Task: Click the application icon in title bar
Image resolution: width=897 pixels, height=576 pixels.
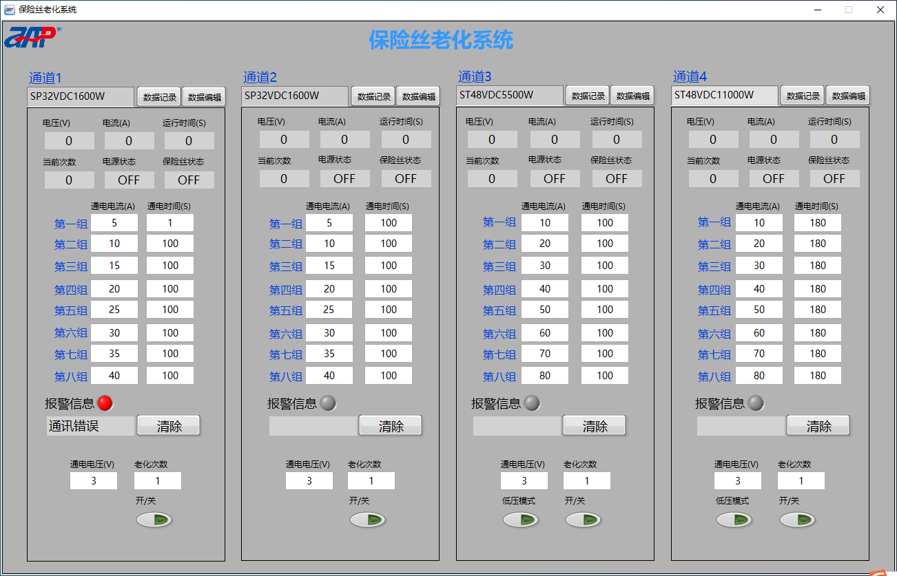Action: coord(10,10)
